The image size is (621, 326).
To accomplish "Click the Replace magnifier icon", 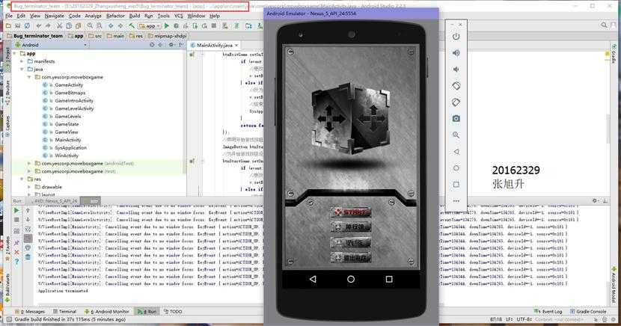I will pos(99,25).
